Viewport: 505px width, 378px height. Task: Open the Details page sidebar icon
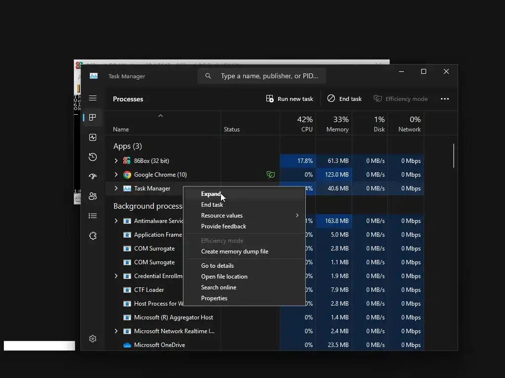point(93,216)
